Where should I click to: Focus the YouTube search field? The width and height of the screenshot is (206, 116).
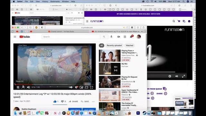[71, 37]
